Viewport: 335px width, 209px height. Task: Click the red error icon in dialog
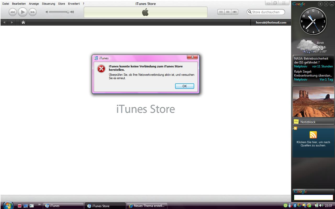(x=101, y=69)
